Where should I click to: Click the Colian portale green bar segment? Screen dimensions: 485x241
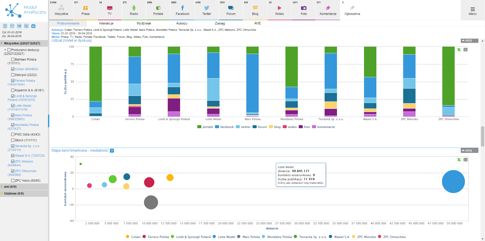click(x=96, y=74)
